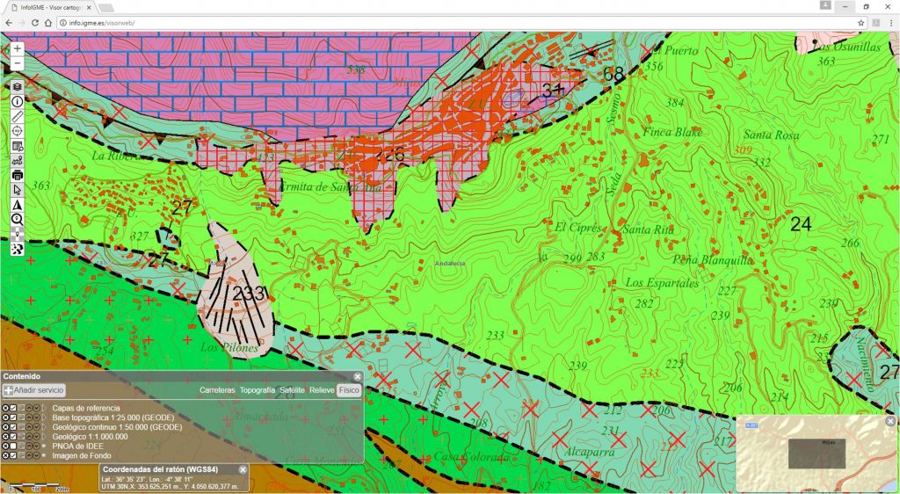The width and height of the screenshot is (900, 494).
Task: Switch basemap to Carreteras
Action: pyautogui.click(x=217, y=390)
